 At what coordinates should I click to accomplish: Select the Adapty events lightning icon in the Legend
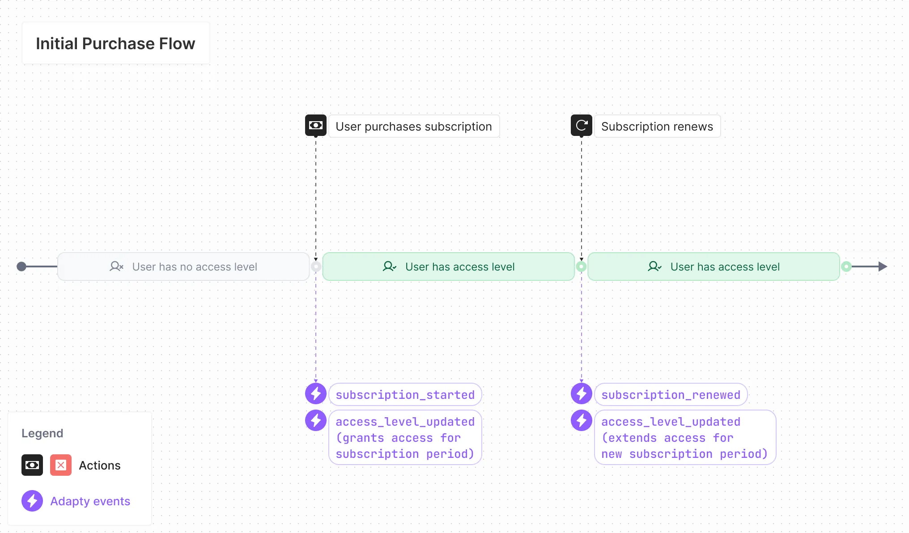(32, 501)
